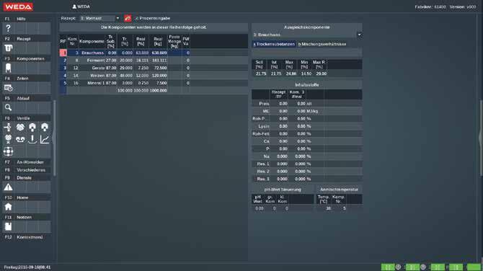Open the F8 Verschiedenes menu
The width and height of the screenshot is (483, 271).
point(27,170)
